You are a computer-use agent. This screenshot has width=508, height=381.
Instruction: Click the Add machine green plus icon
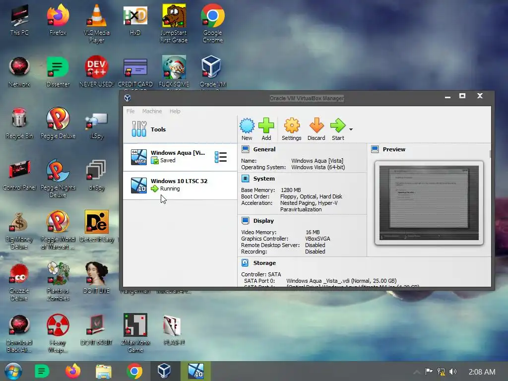click(x=266, y=129)
